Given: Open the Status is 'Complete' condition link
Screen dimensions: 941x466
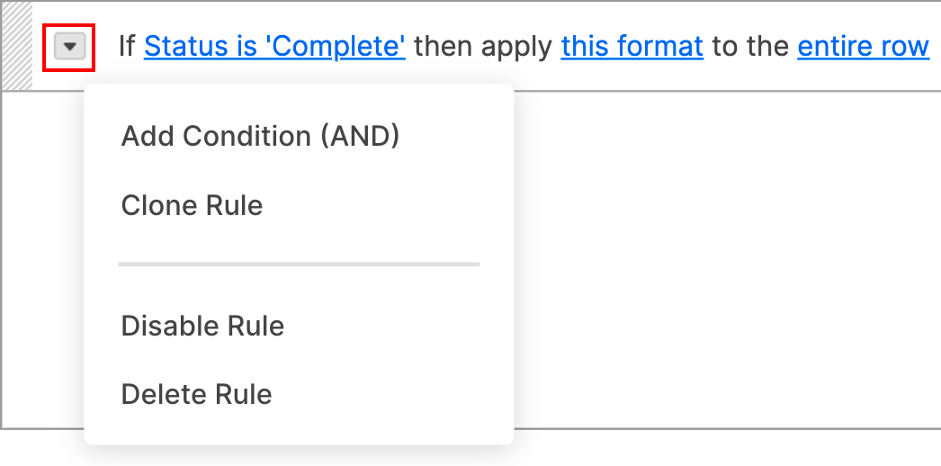Looking at the screenshot, I should click(274, 46).
